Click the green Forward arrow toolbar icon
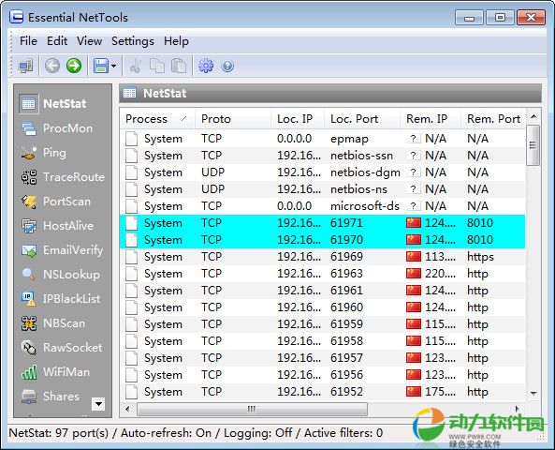Screen dimensions: 555x450 click(74, 66)
